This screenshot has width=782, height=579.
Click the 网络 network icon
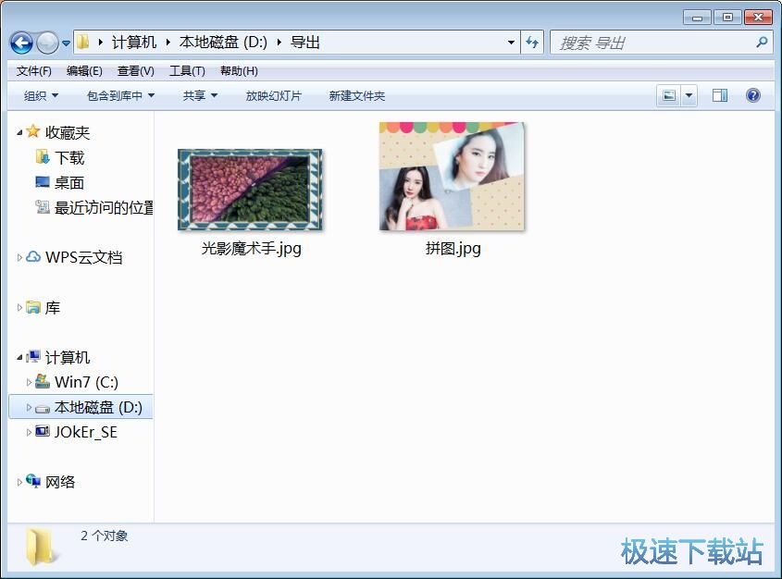pos(33,481)
